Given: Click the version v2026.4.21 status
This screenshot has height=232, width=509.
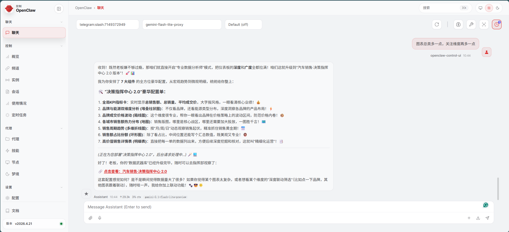Looking at the screenshot, I should (34, 224).
